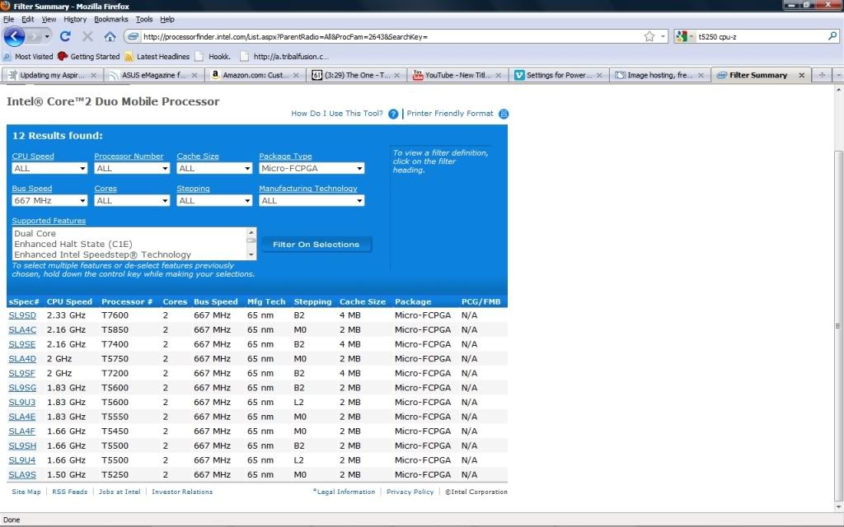Screen dimensions: 844x527
Task: Open the Privacy Policy footer link
Action: coord(410,492)
